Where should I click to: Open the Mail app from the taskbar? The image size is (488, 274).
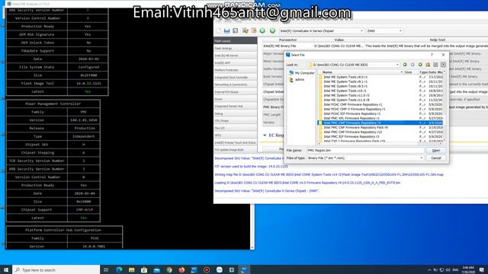point(156,269)
